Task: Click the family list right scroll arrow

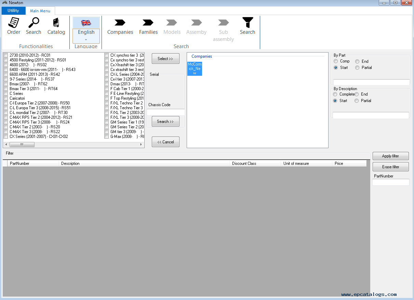Action: (141, 145)
